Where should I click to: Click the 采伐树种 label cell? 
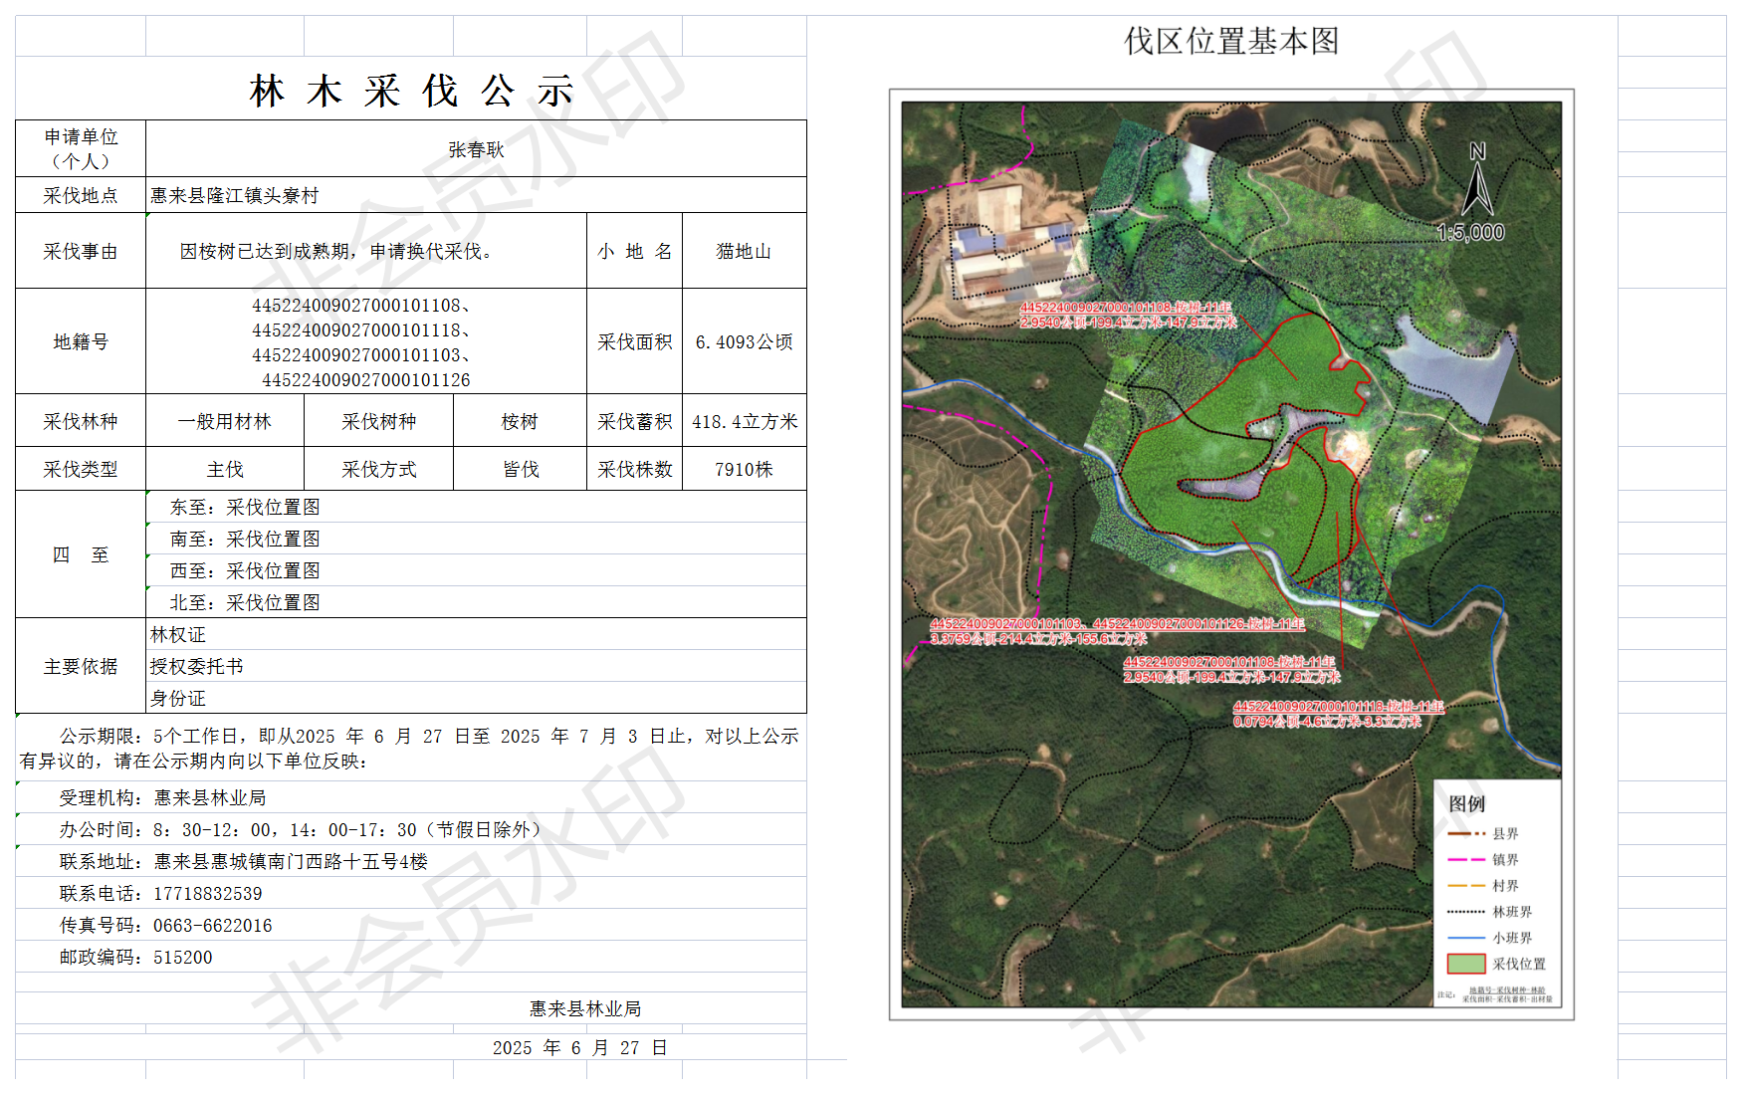click(378, 421)
